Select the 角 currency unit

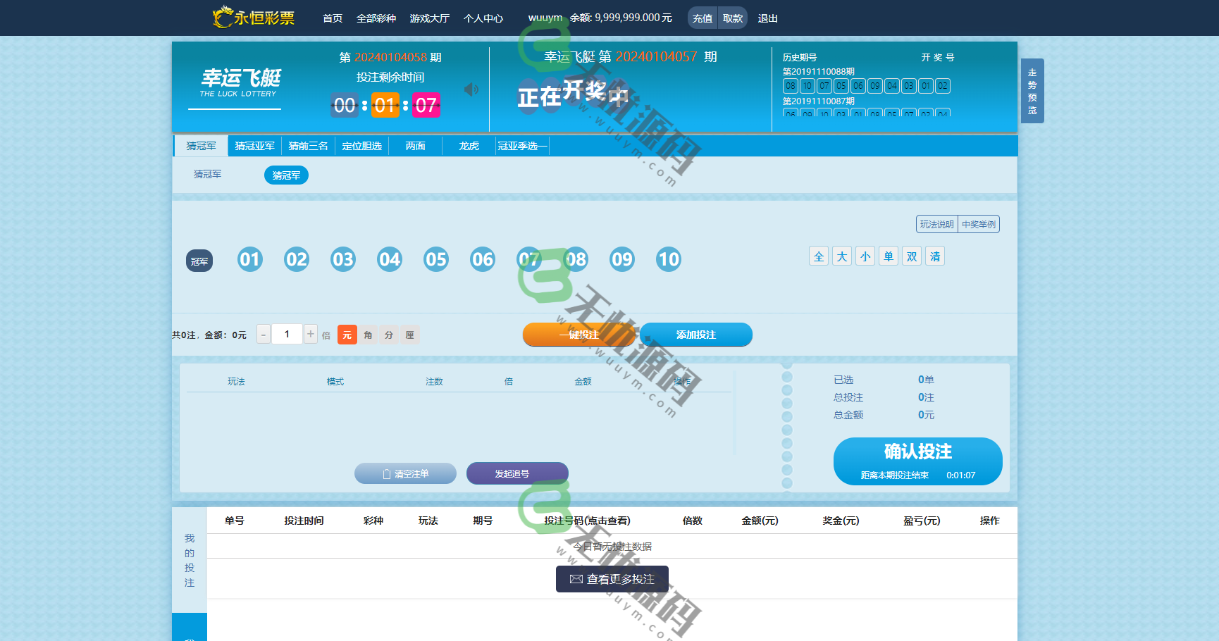(x=368, y=335)
